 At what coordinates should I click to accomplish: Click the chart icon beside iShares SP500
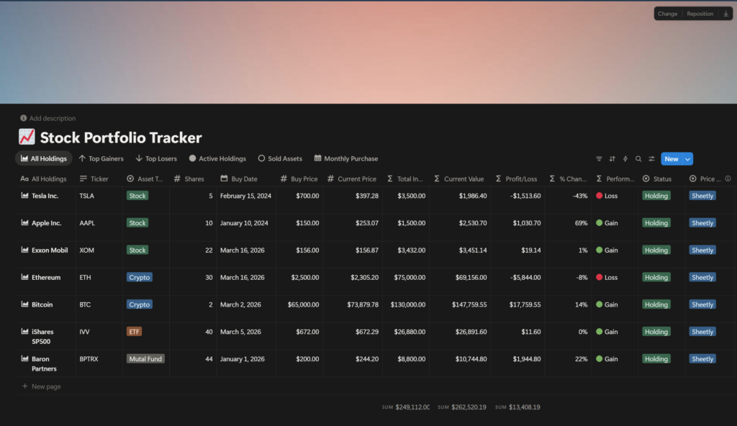25,332
